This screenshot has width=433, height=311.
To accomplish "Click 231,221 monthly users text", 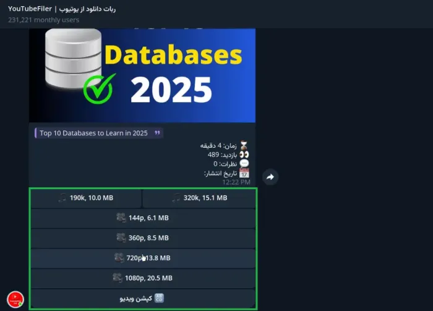I will click(44, 20).
